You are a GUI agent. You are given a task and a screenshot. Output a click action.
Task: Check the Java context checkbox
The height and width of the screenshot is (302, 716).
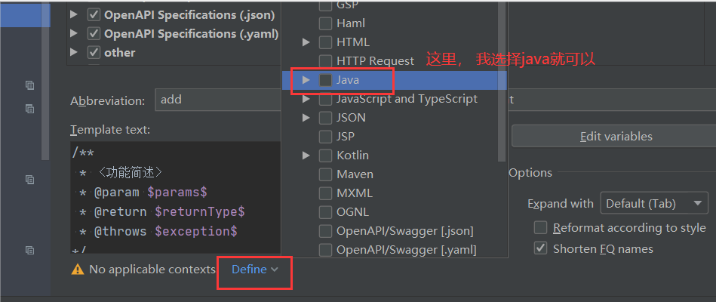coord(325,80)
